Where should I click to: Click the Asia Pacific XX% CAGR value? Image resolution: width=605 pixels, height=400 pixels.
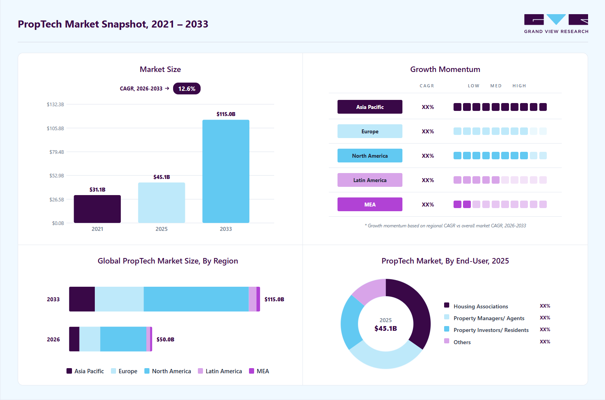tap(428, 107)
